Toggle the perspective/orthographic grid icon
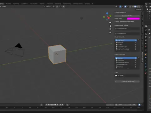The height and width of the screenshot is (113, 151). (x=110, y=32)
